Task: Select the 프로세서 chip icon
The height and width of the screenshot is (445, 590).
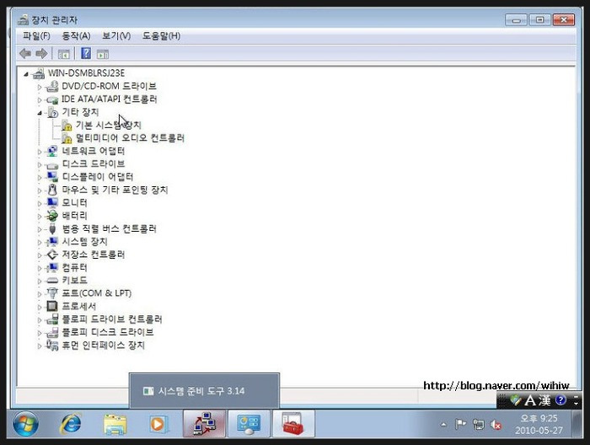Action: click(x=52, y=306)
